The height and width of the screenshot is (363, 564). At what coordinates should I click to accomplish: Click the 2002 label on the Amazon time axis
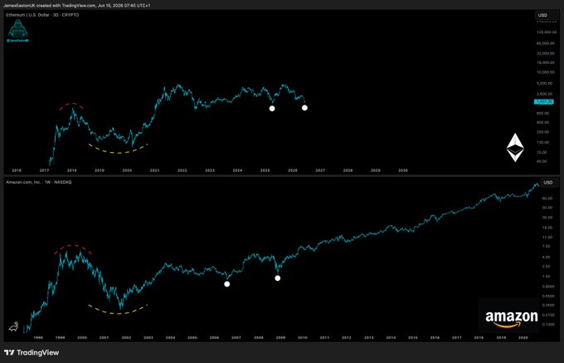point(126,338)
